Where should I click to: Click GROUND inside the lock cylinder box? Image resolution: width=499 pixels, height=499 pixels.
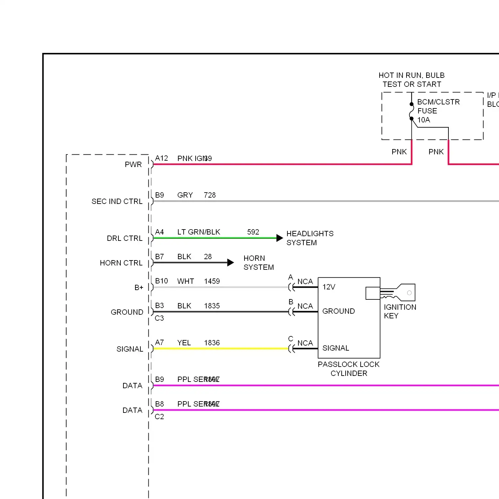click(338, 311)
